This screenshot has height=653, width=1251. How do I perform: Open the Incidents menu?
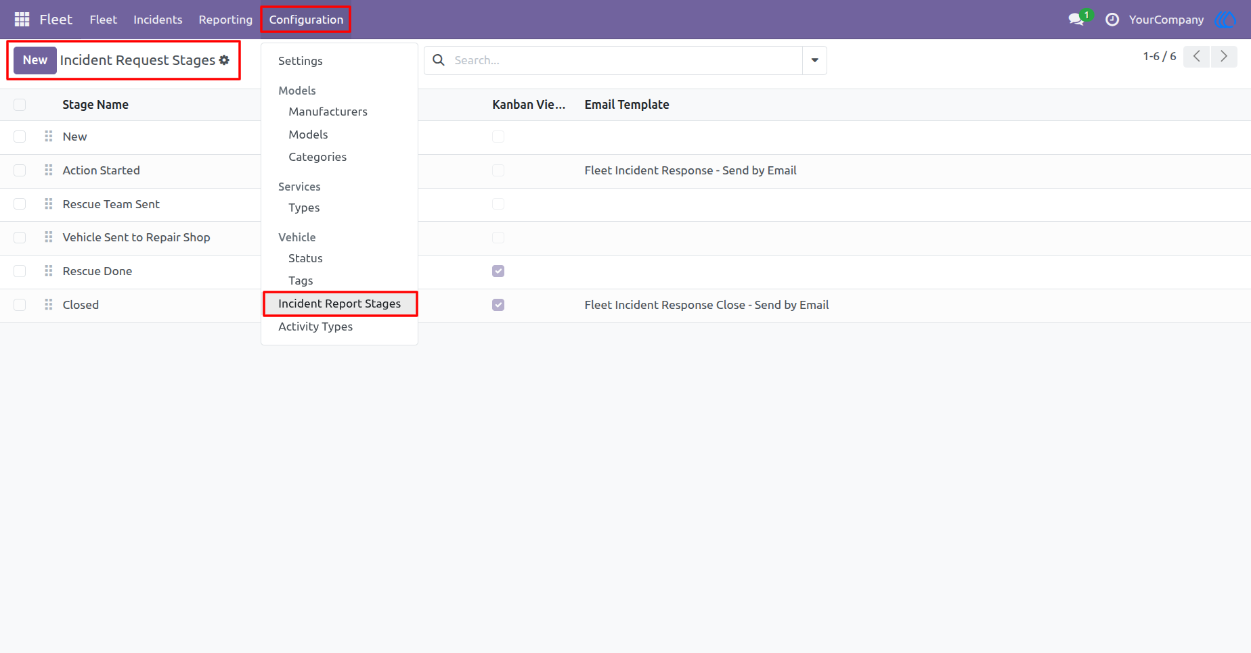point(158,20)
